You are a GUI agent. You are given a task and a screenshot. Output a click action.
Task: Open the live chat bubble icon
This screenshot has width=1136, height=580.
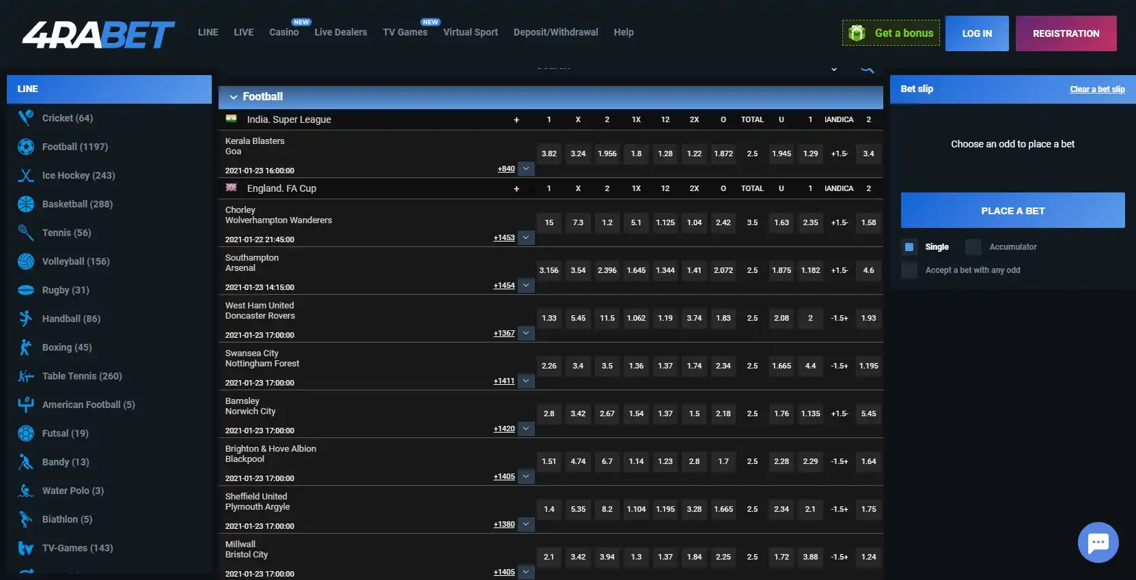(x=1098, y=542)
